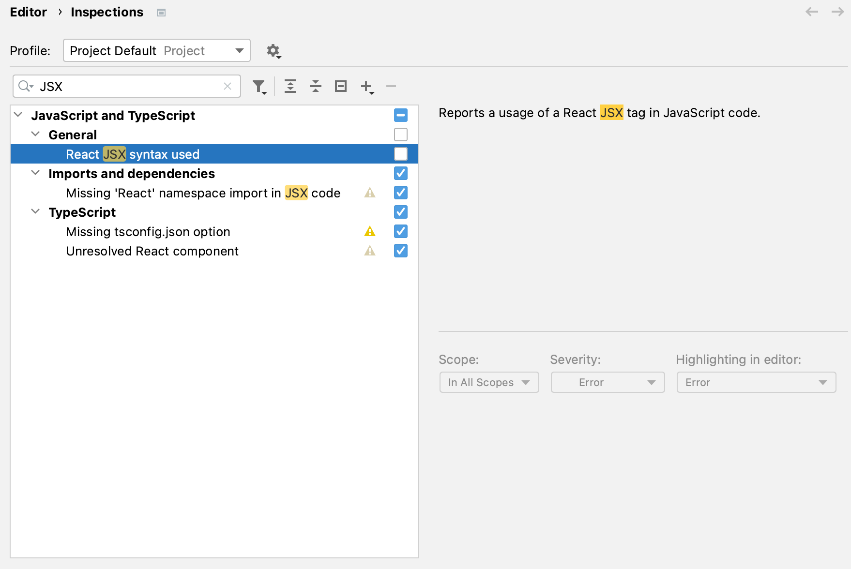Clear the JSX search query
851x569 pixels.
228,86
